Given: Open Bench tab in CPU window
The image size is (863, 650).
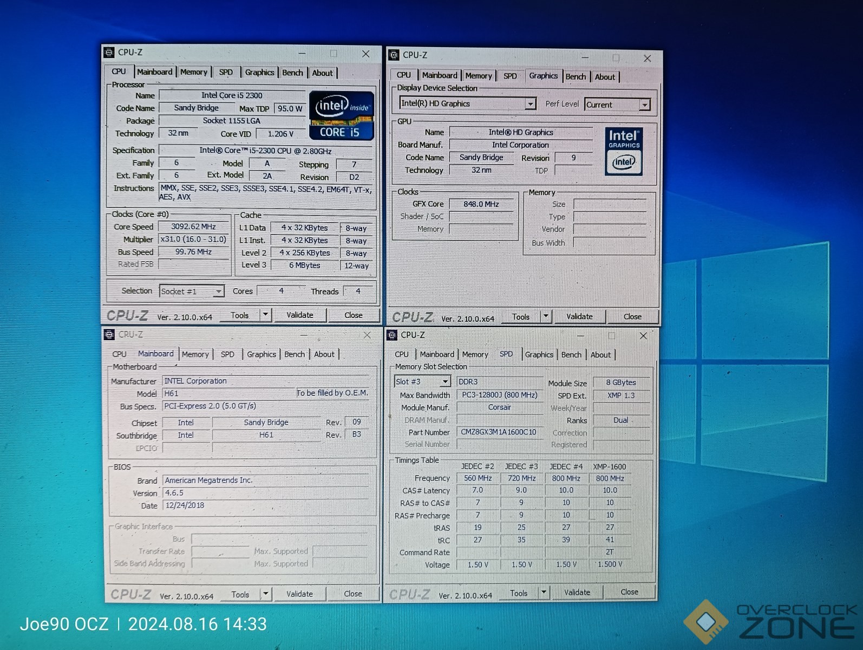Looking at the screenshot, I should point(293,73).
